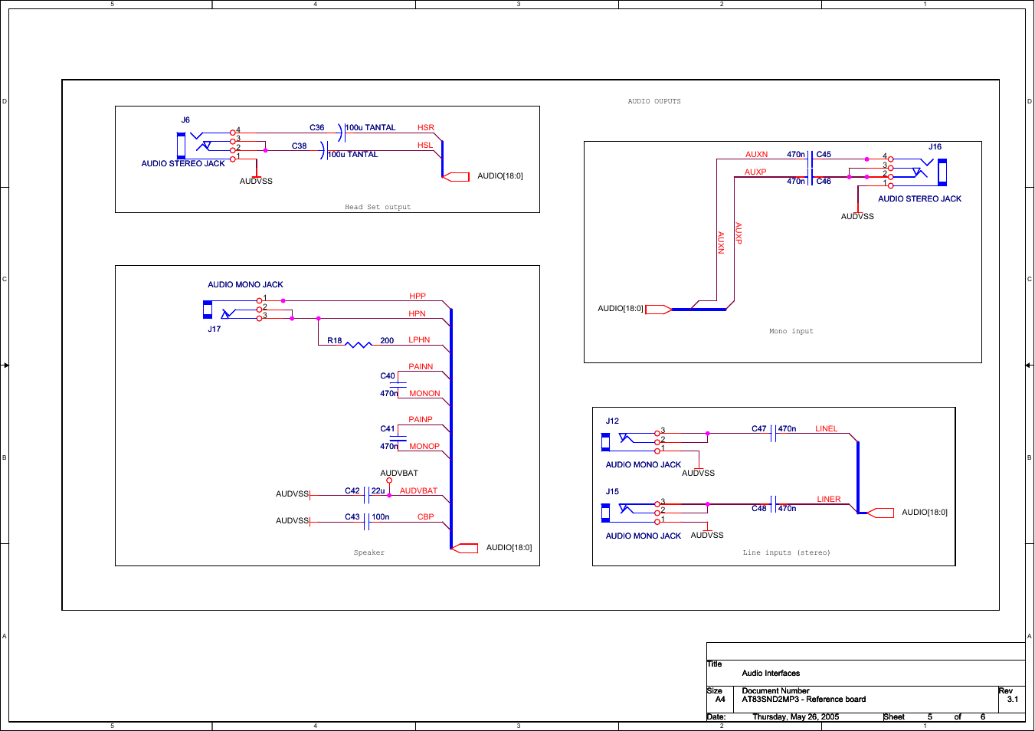This screenshot has height=731, width=1035.
Task: Click the Line inputs (stereo) caption
Action: [x=787, y=552]
